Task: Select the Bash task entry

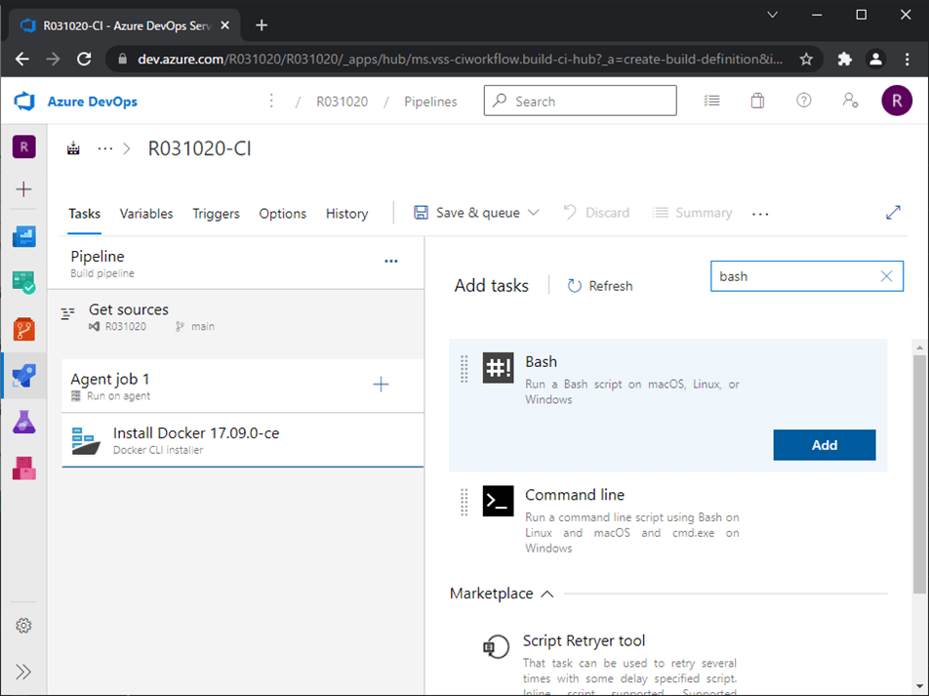Action: [668, 405]
